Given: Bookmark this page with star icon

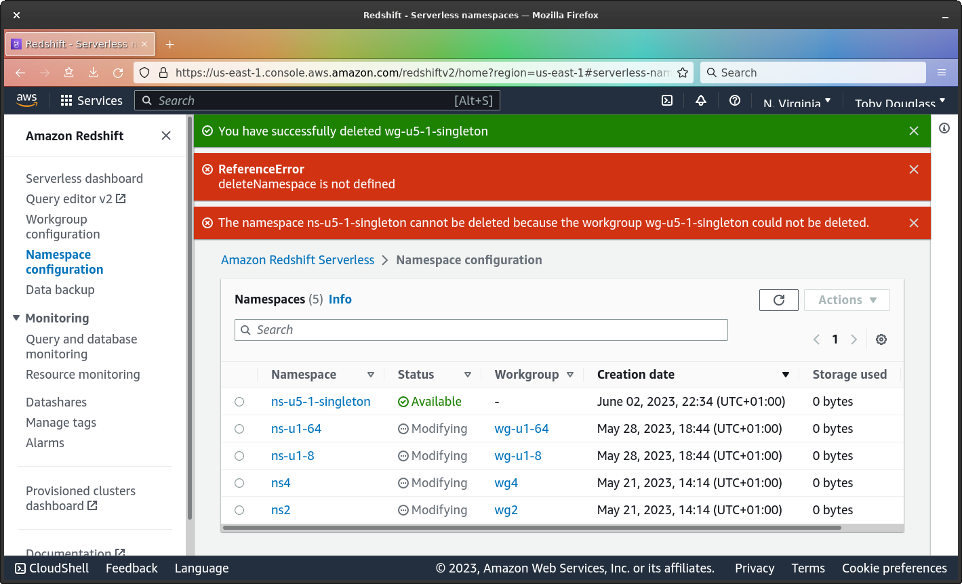Looking at the screenshot, I should tap(683, 72).
